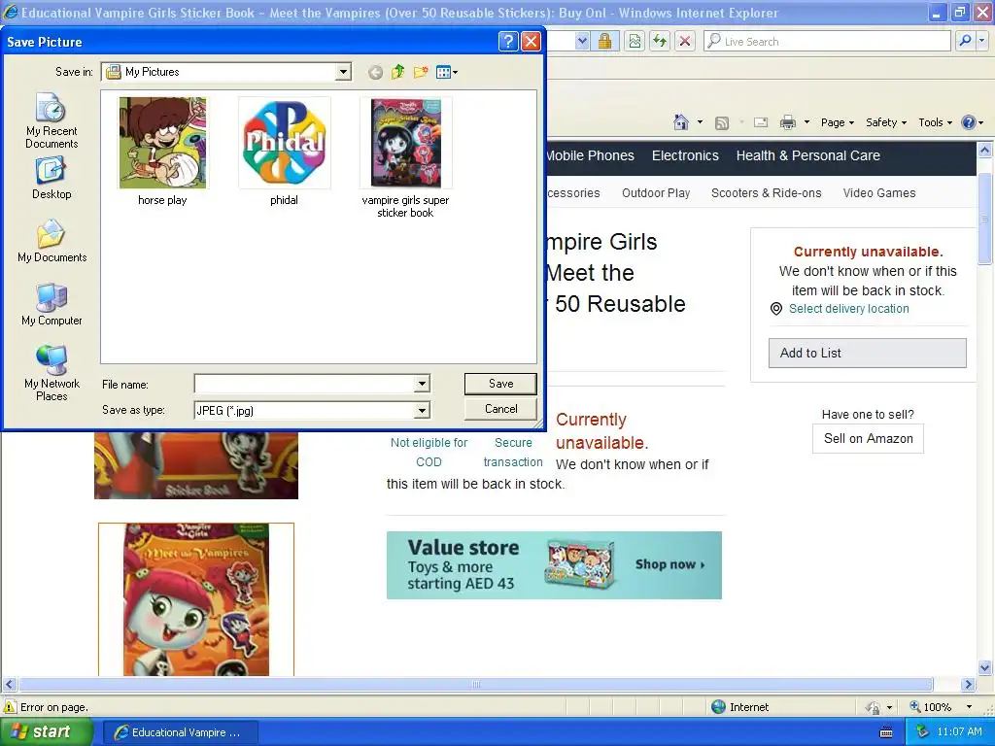Select My Computer in the places bar

(51, 304)
